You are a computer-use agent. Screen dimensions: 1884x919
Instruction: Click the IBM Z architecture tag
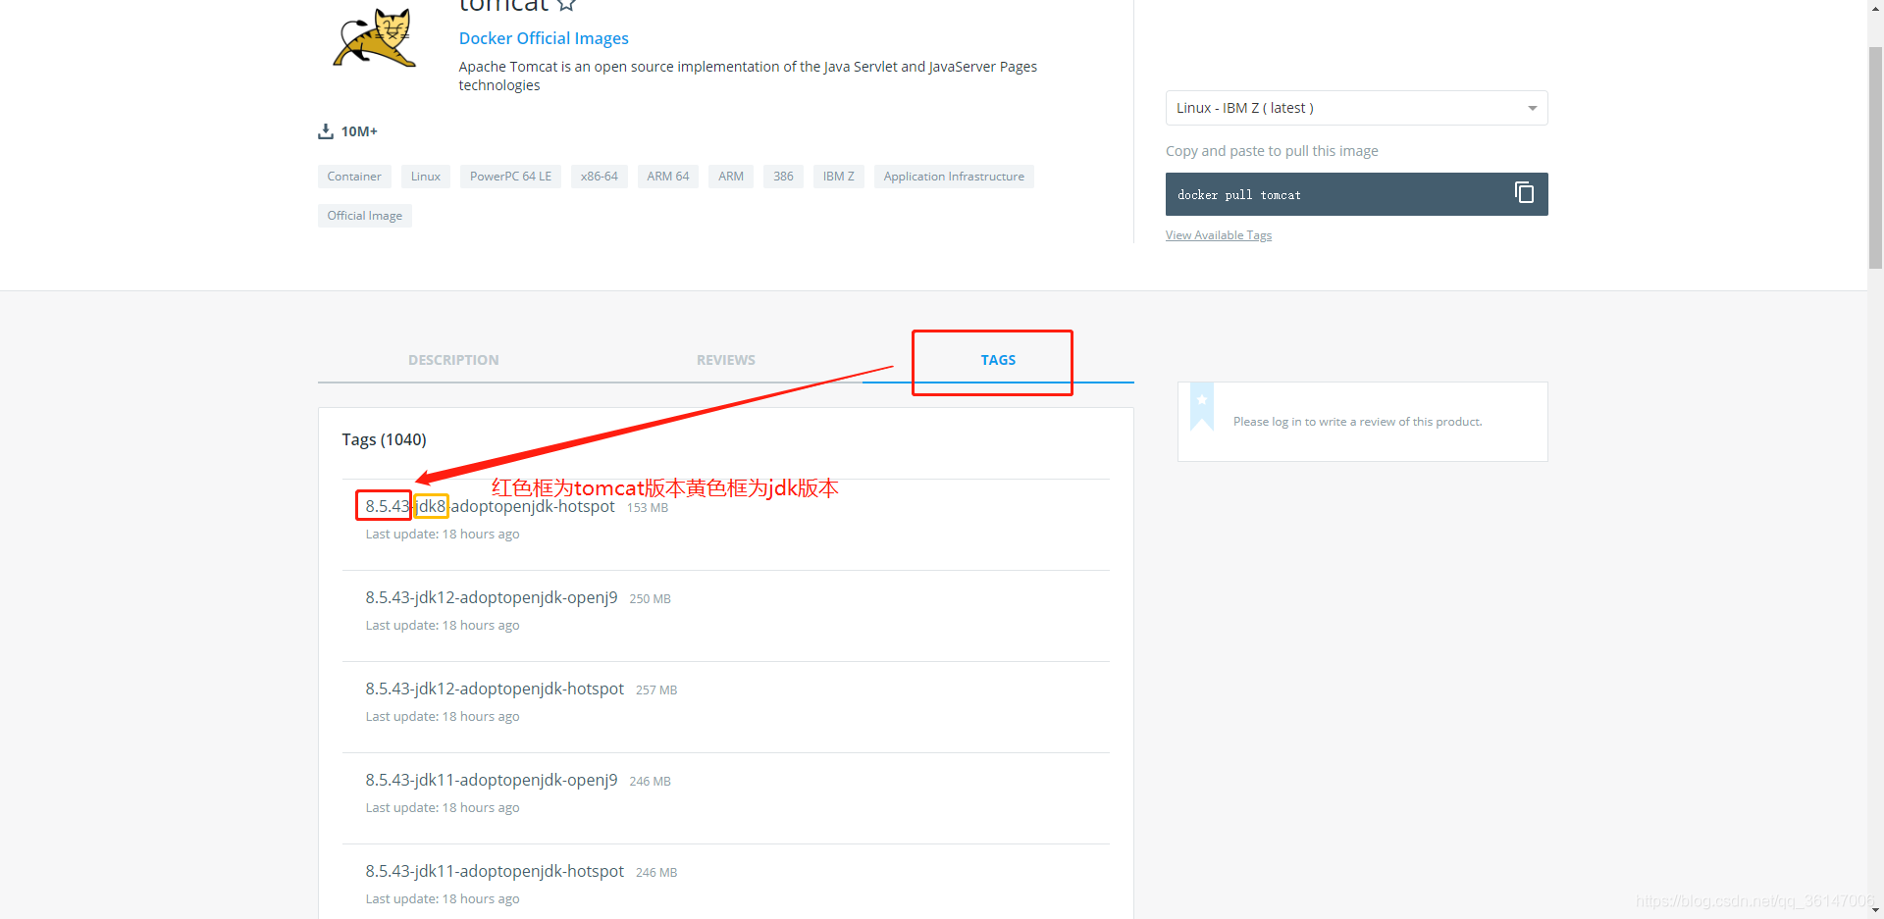pyautogui.click(x=839, y=177)
